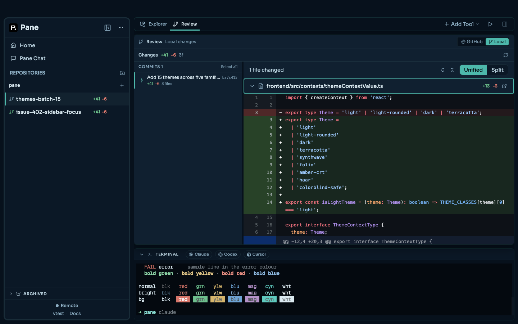Switch diff view to Split

(497, 70)
